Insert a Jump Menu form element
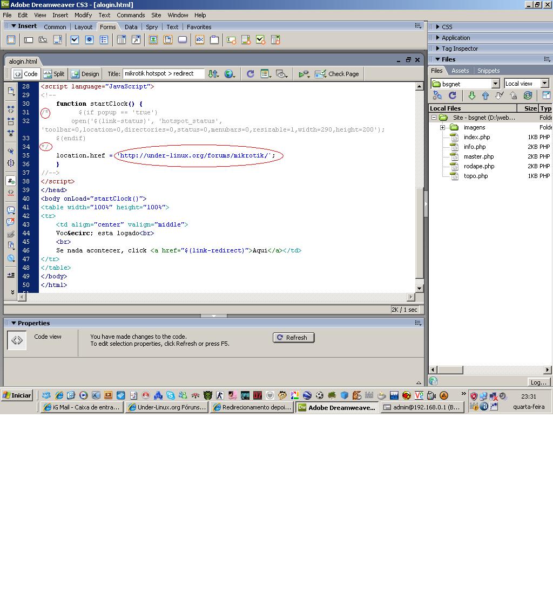Screen dimensions: 553x616 pos(136,40)
